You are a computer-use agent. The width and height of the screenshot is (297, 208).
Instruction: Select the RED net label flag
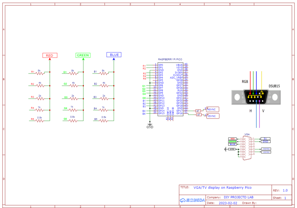tap(49, 55)
